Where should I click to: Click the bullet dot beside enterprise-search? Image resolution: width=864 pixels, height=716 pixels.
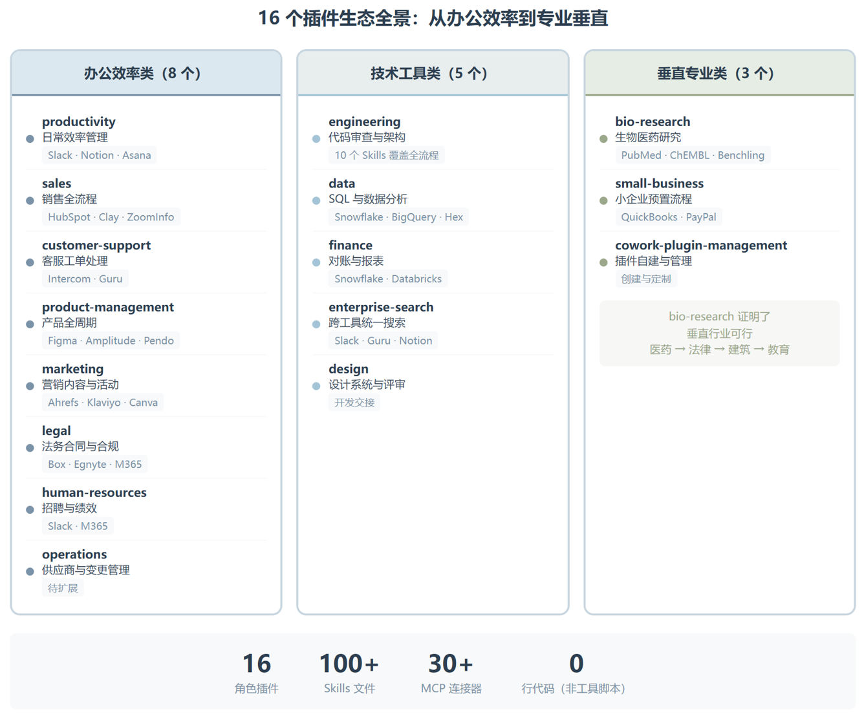pyautogui.click(x=316, y=324)
